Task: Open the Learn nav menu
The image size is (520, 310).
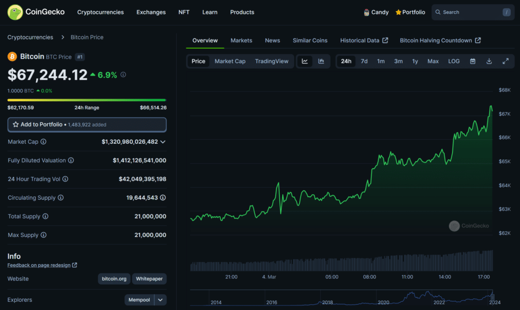Action: pos(210,12)
